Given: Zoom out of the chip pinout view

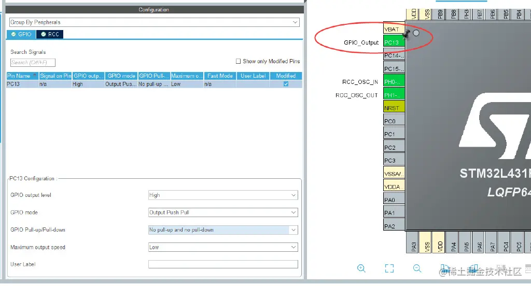Looking at the screenshot, I should (x=417, y=268).
